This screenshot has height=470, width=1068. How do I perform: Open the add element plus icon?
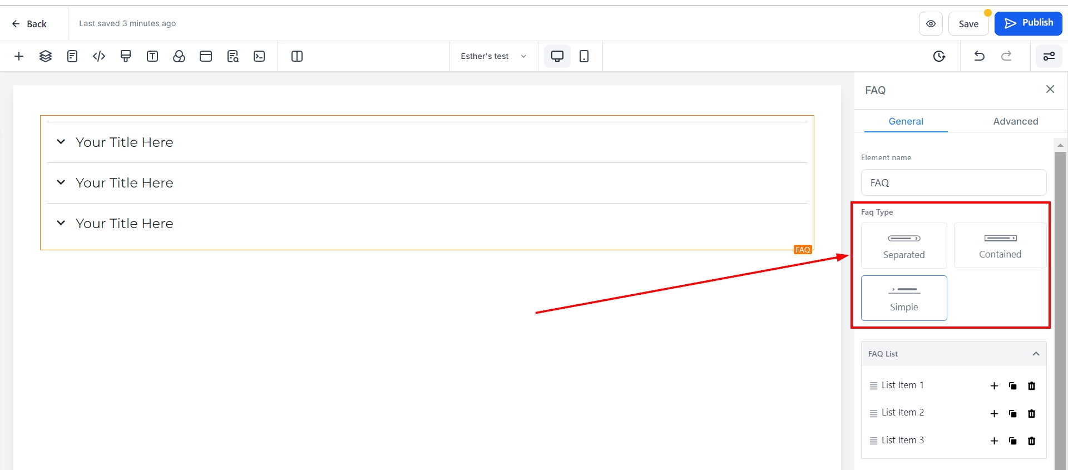(x=19, y=56)
